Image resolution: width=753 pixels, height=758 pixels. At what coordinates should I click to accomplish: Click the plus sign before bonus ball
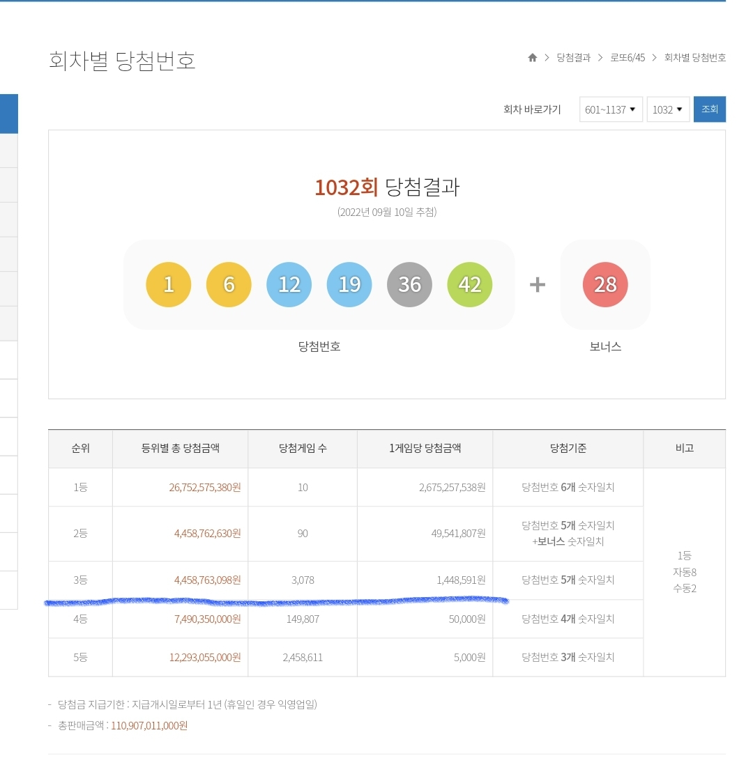537,284
